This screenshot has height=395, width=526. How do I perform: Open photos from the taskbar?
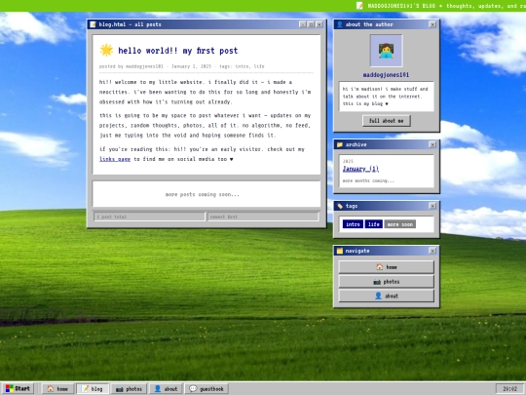[129, 388]
